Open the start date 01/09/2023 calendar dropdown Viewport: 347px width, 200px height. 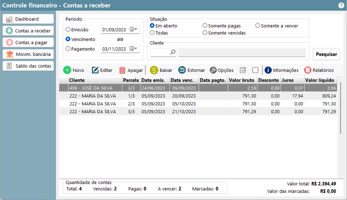pos(134,29)
